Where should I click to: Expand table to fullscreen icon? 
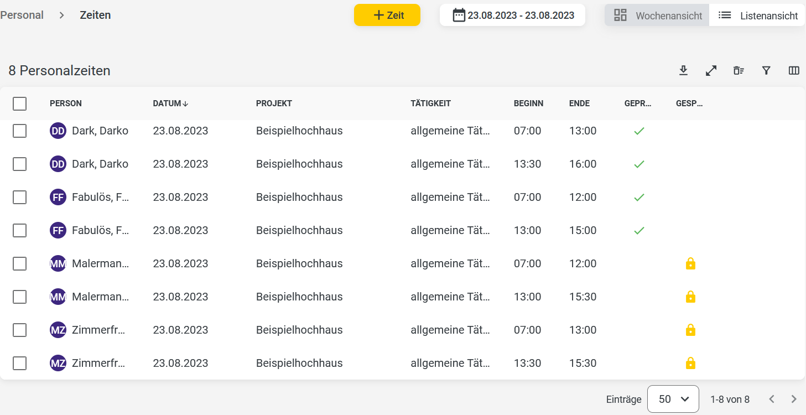coord(711,70)
